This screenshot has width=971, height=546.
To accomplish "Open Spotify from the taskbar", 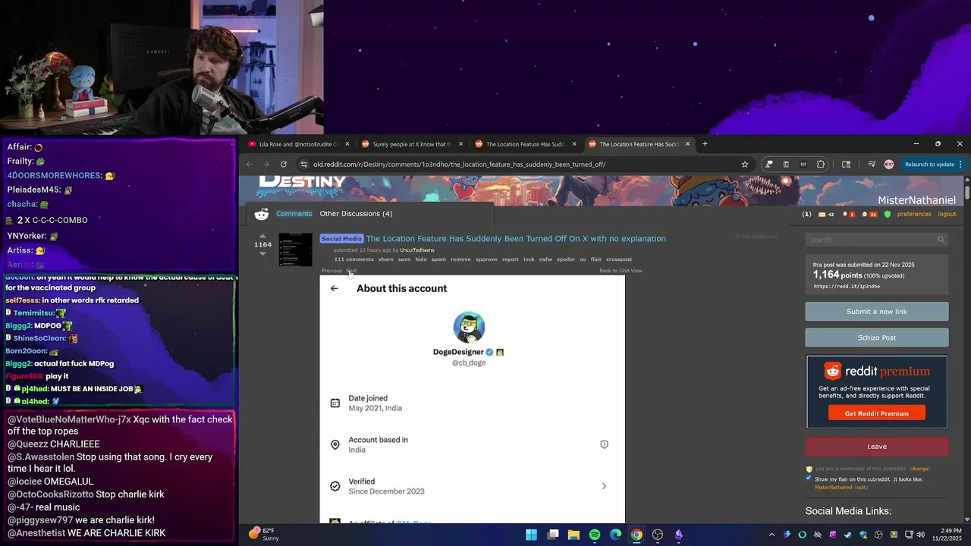I will point(595,535).
